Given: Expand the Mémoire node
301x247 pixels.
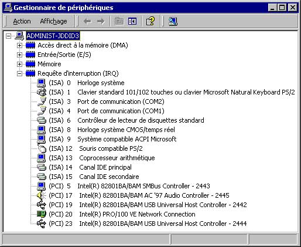Looking at the screenshot, I should [x=19, y=64].
